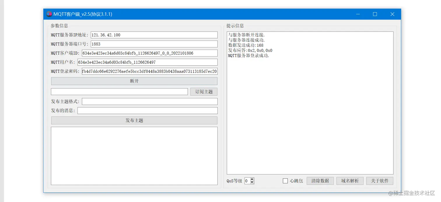Screen dimensions: 441x202
Task: Click the 域名解析 domain resolve button
Action: pyautogui.click(x=350, y=181)
